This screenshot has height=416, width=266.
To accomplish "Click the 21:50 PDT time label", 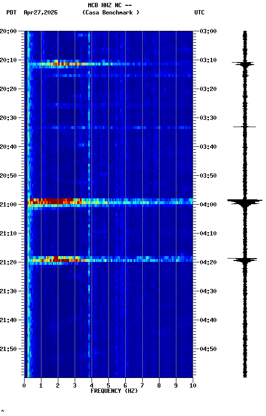I will pos(8,349).
